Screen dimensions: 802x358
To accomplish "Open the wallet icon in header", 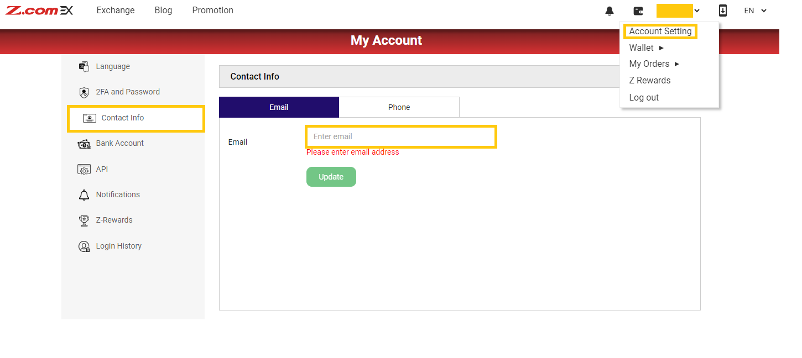I will (638, 11).
